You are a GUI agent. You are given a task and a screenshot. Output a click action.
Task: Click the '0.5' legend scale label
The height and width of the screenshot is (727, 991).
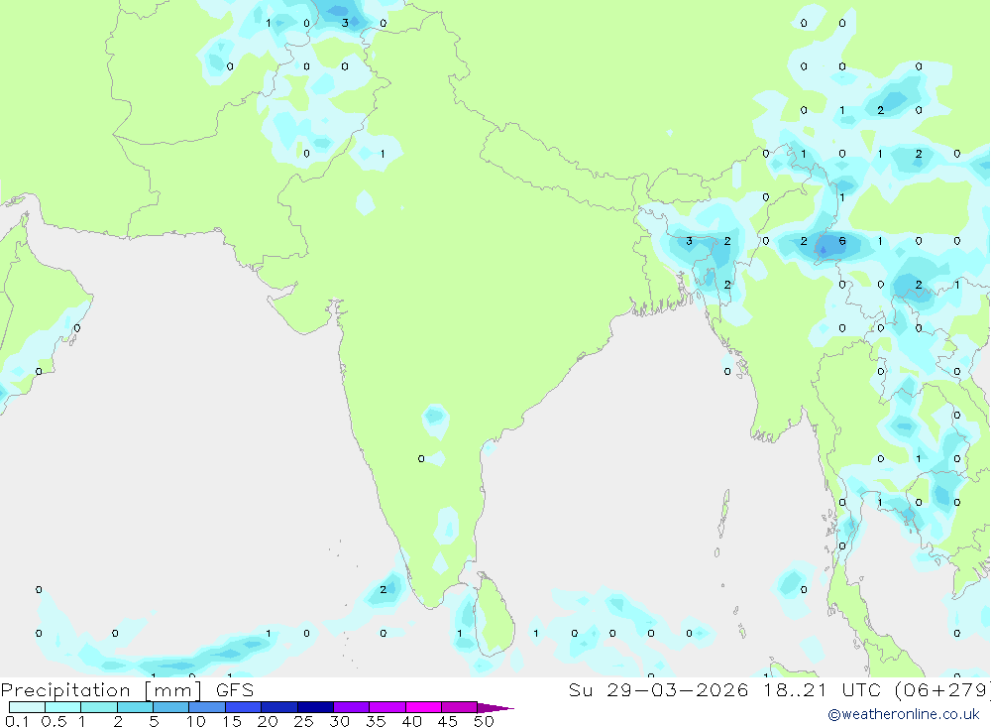(x=54, y=721)
